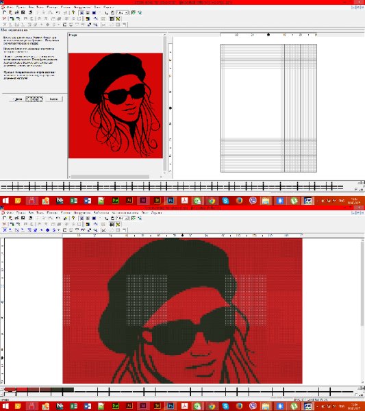Select the first bright red palette swatch
This screenshot has width=365, height=411.
tap(10, 390)
